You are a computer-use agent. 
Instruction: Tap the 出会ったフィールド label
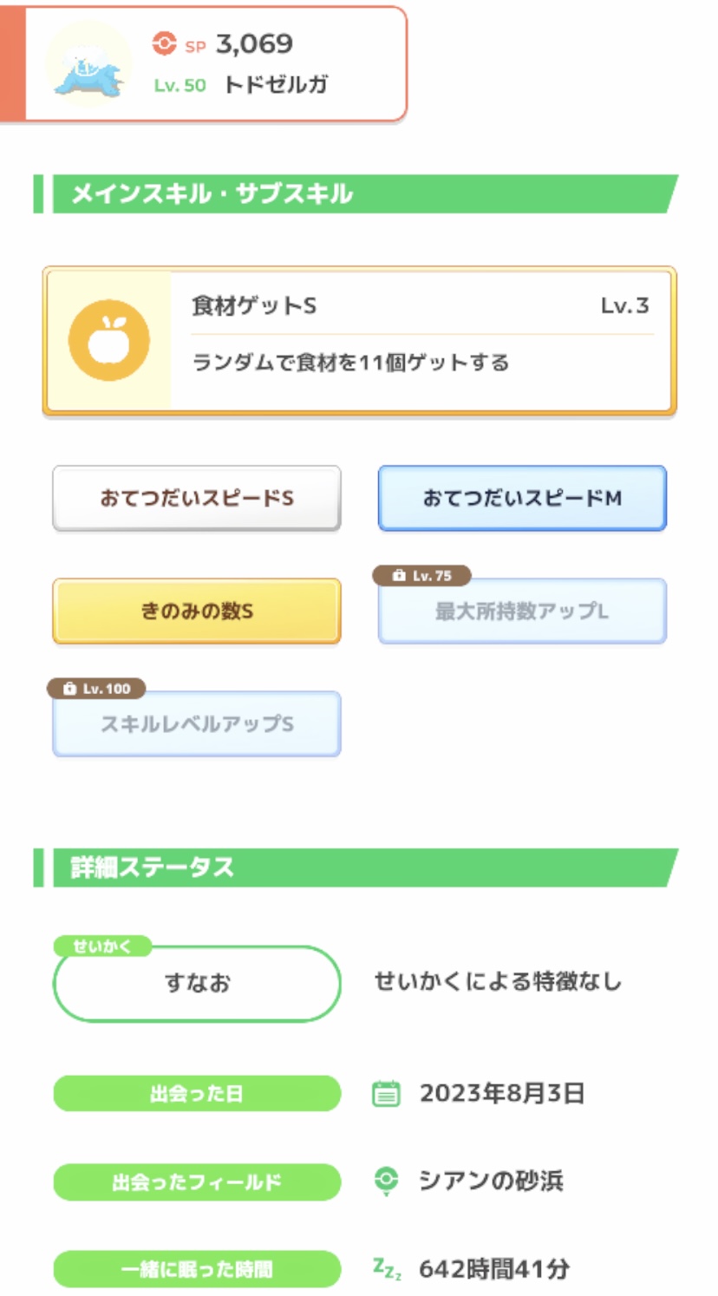[197, 1182]
